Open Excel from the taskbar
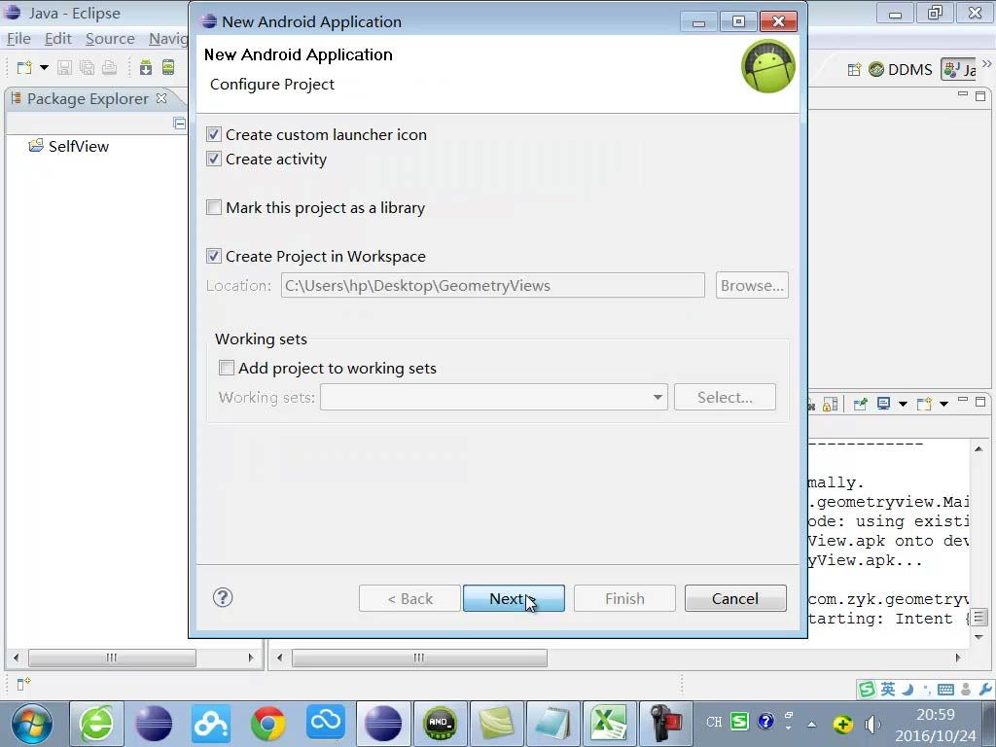The image size is (996, 747). point(609,724)
